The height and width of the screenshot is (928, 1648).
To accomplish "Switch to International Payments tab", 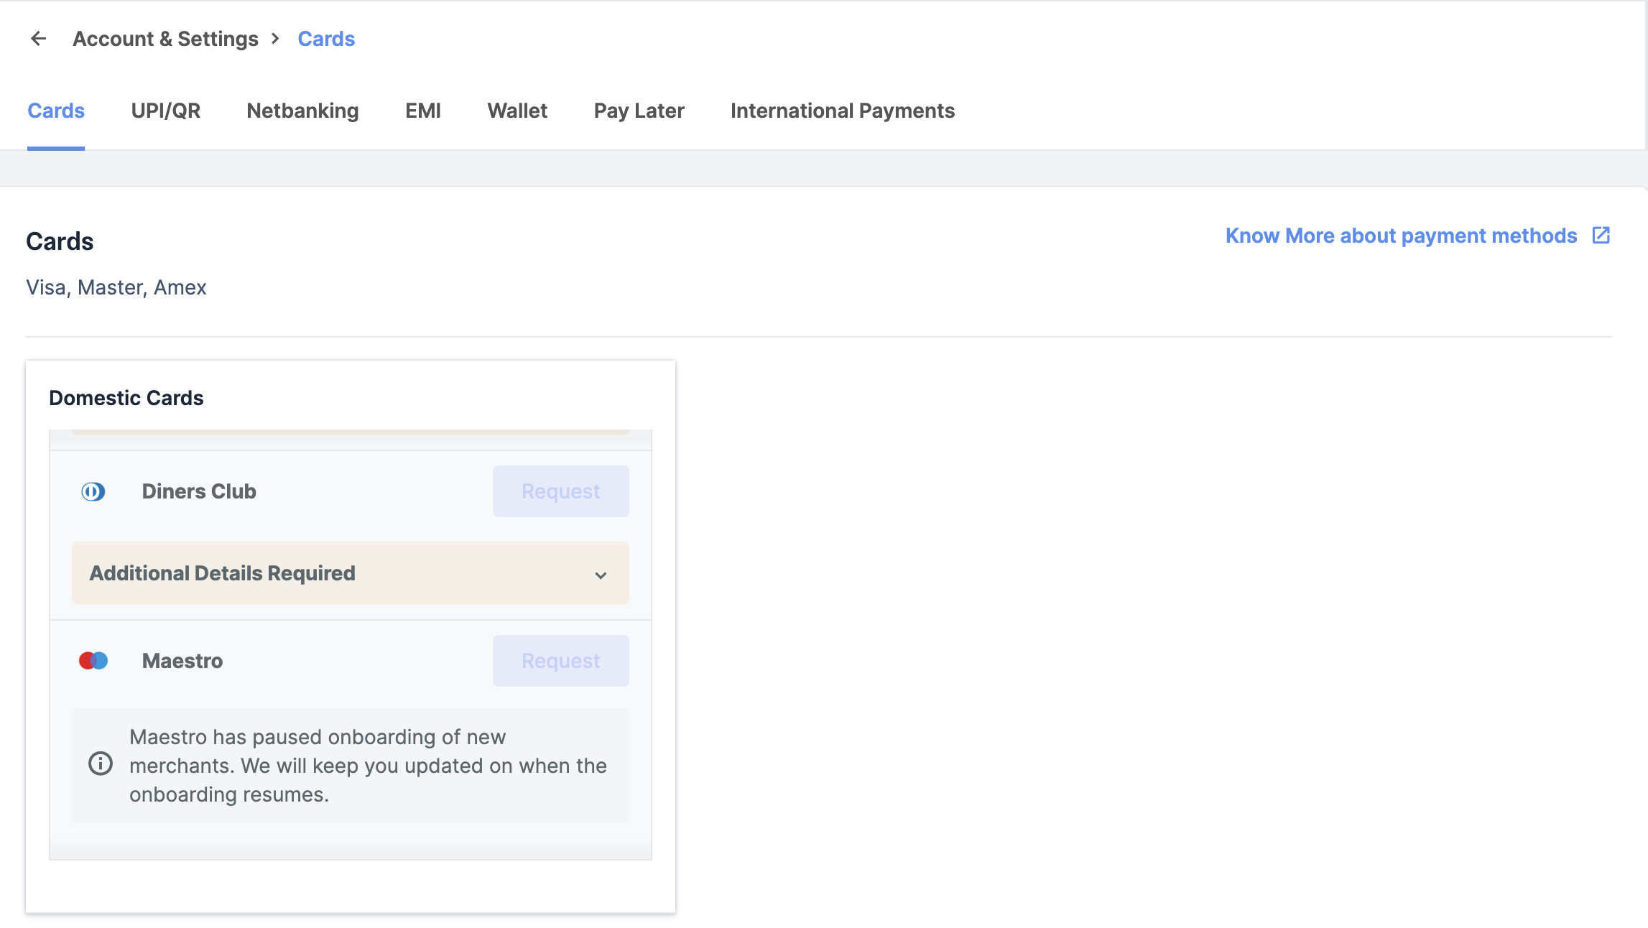I will tap(842, 111).
